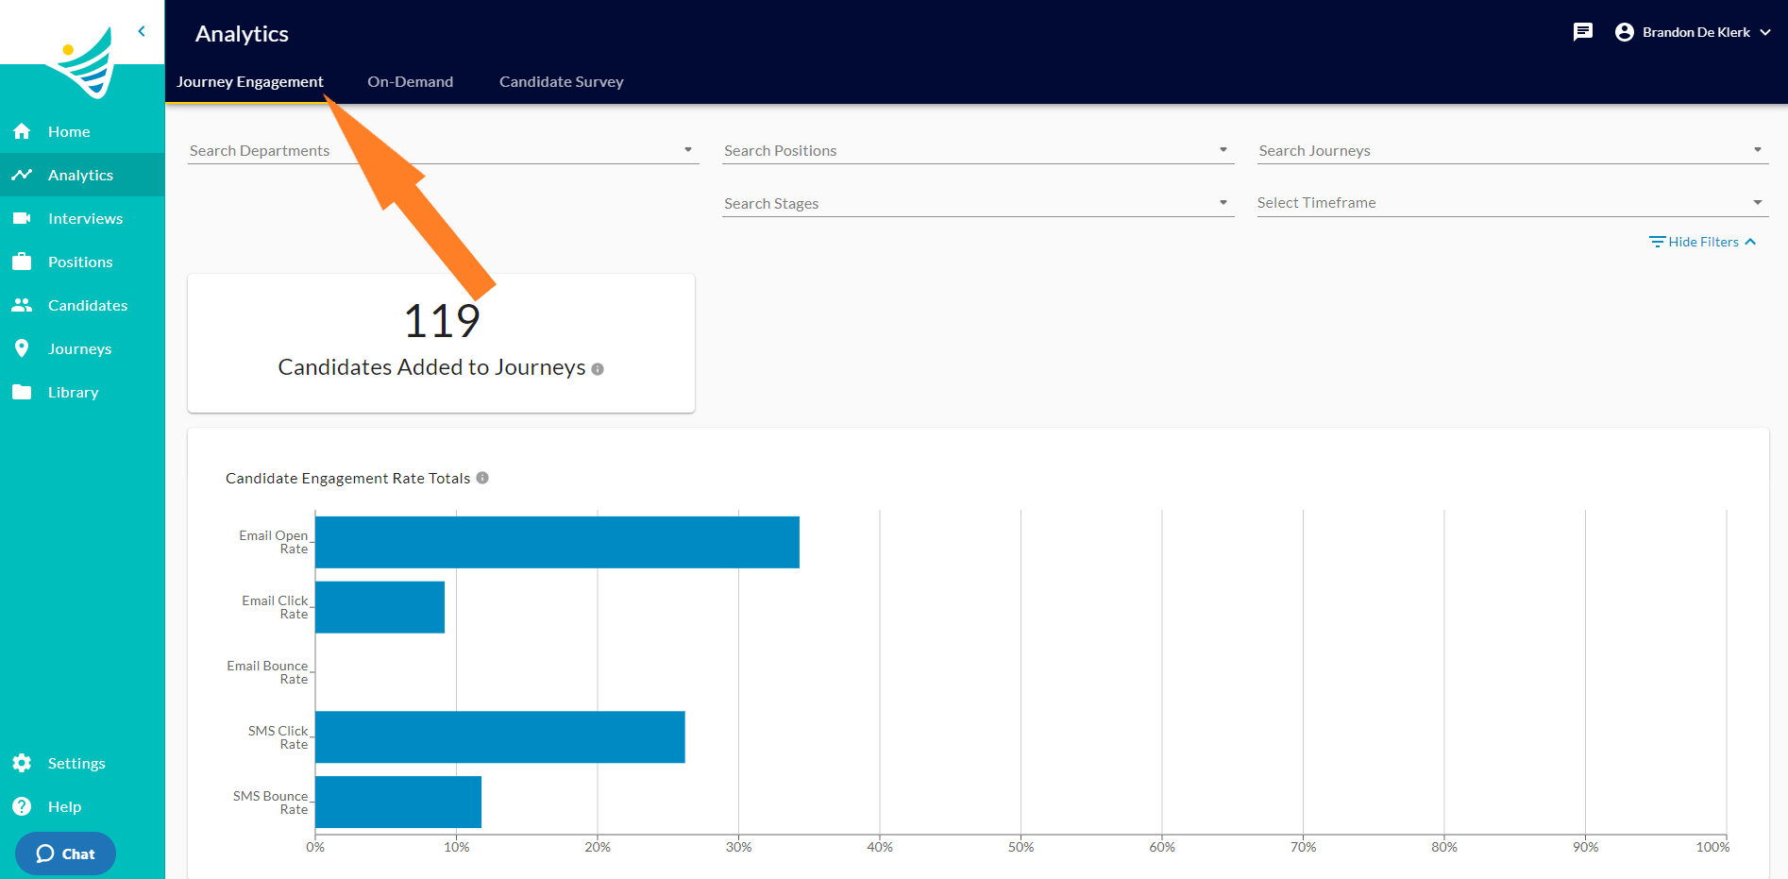The height and width of the screenshot is (879, 1788).
Task: Click the 119 candidates count
Action: click(x=442, y=321)
